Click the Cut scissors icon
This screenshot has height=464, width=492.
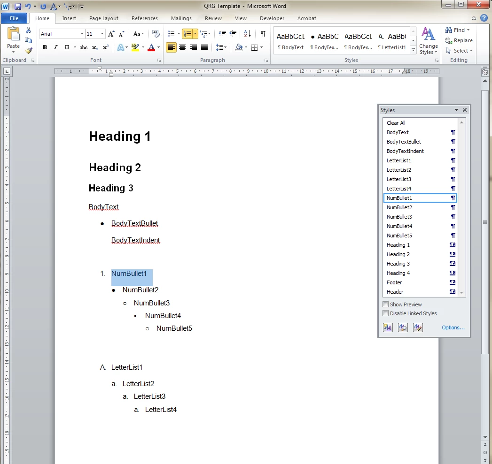pos(28,30)
